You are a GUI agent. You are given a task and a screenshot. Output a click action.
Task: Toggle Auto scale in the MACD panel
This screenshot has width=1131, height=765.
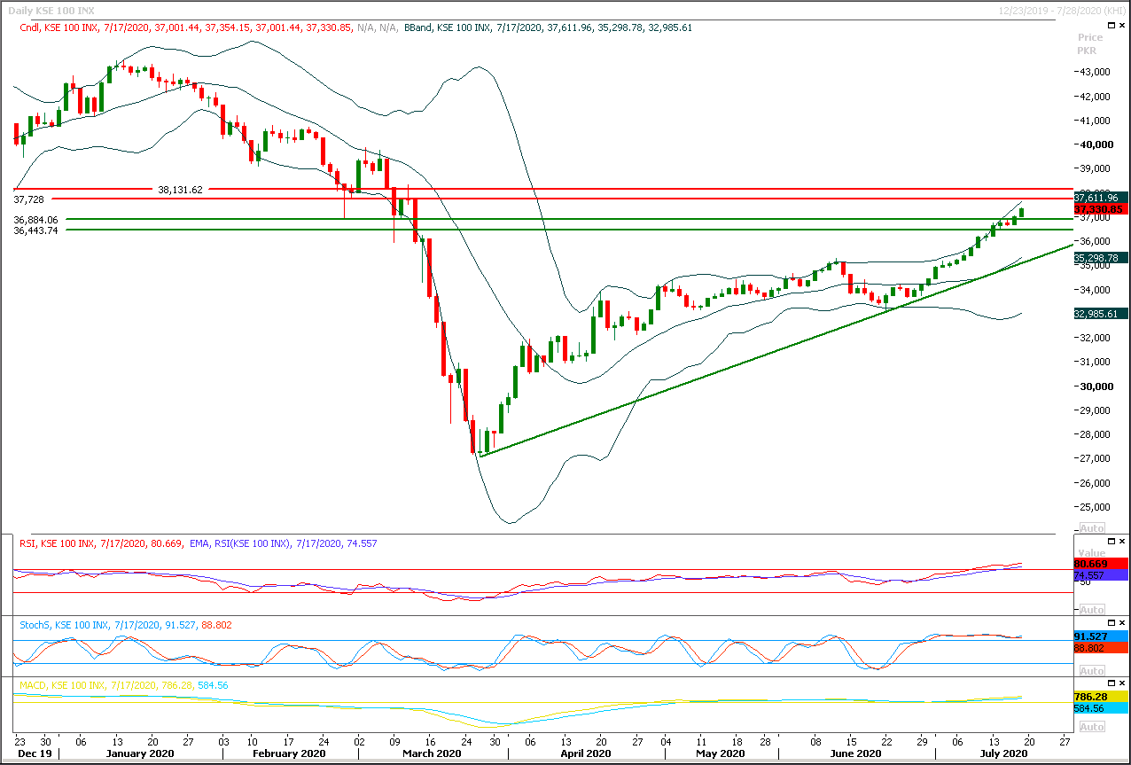pos(1092,727)
